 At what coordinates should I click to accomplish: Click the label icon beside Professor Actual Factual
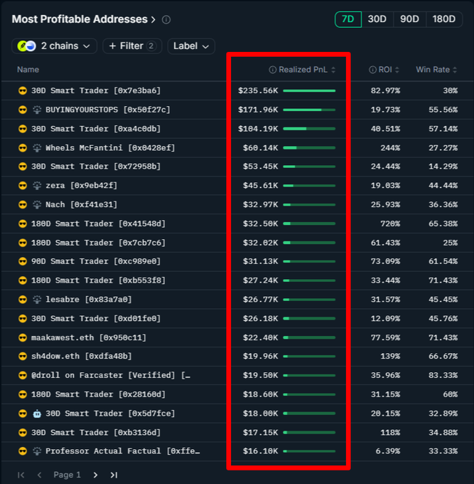[37, 451]
